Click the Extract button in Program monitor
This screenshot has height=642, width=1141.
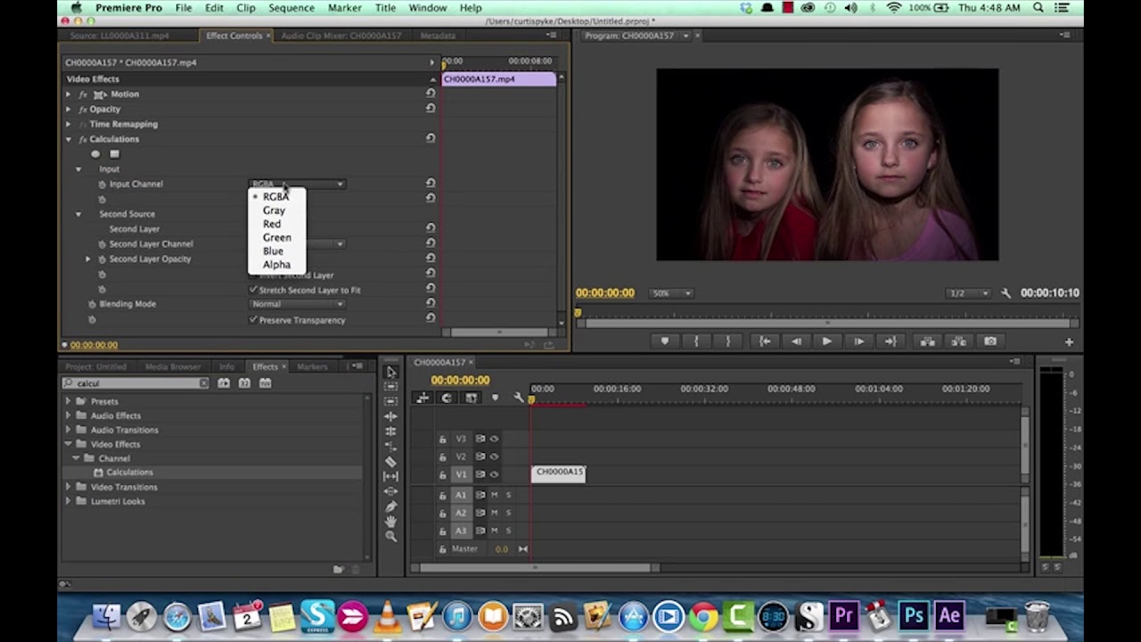click(x=958, y=342)
